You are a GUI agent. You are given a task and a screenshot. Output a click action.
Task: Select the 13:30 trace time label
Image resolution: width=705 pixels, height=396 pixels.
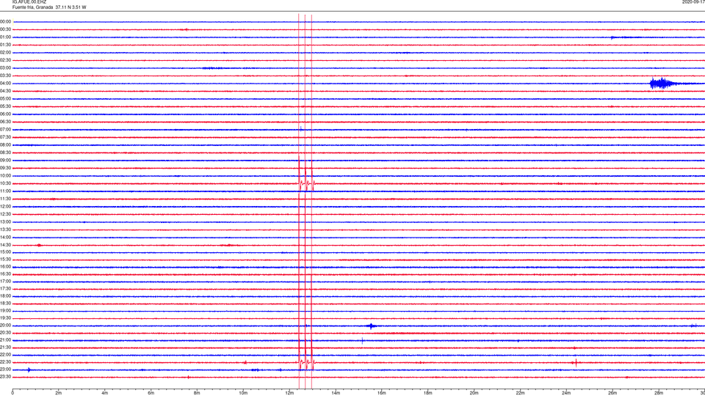[5, 230]
